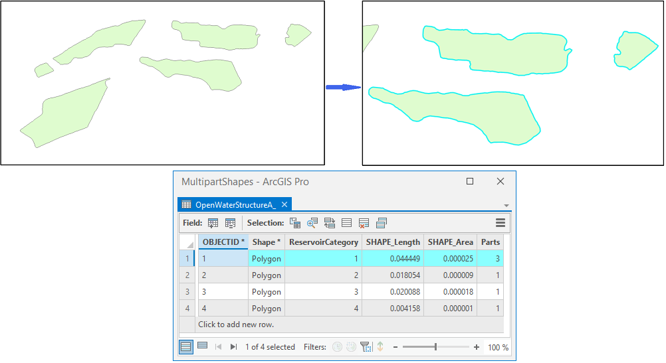The image size is (666, 363).
Task: Click the zoom out minus button
Action: [x=395, y=347]
